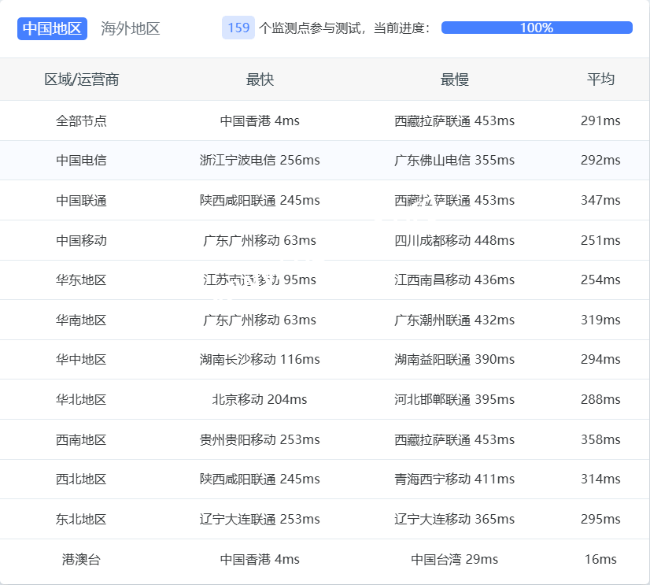
Task: Sort by the 最快 column header
Action: tap(260, 80)
